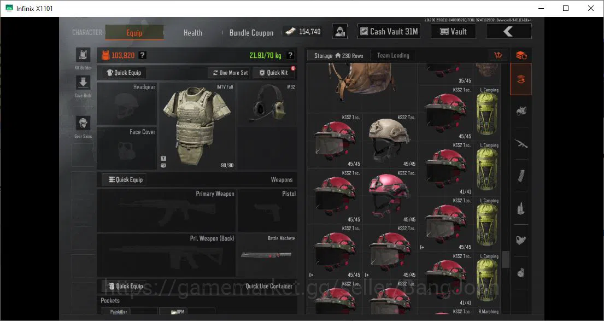Select the empty Primary Weapon slot

click(166, 210)
